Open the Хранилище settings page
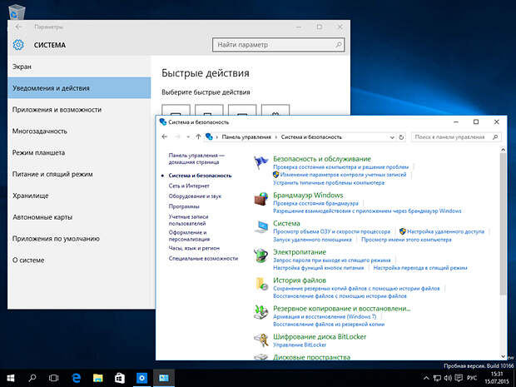This screenshot has width=516, height=387. pyautogui.click(x=79, y=196)
